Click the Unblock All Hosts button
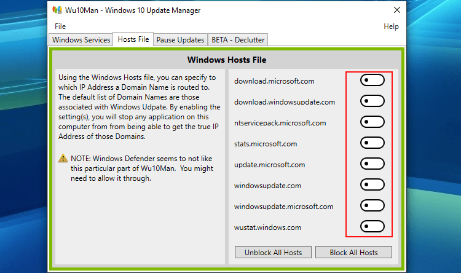This screenshot has height=273, width=461. tap(273, 253)
